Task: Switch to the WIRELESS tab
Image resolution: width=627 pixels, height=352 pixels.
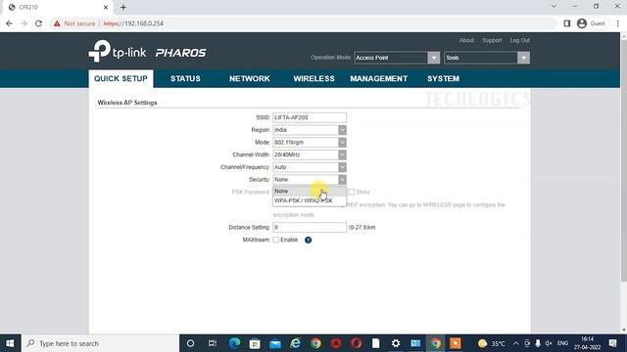Action: click(x=313, y=78)
